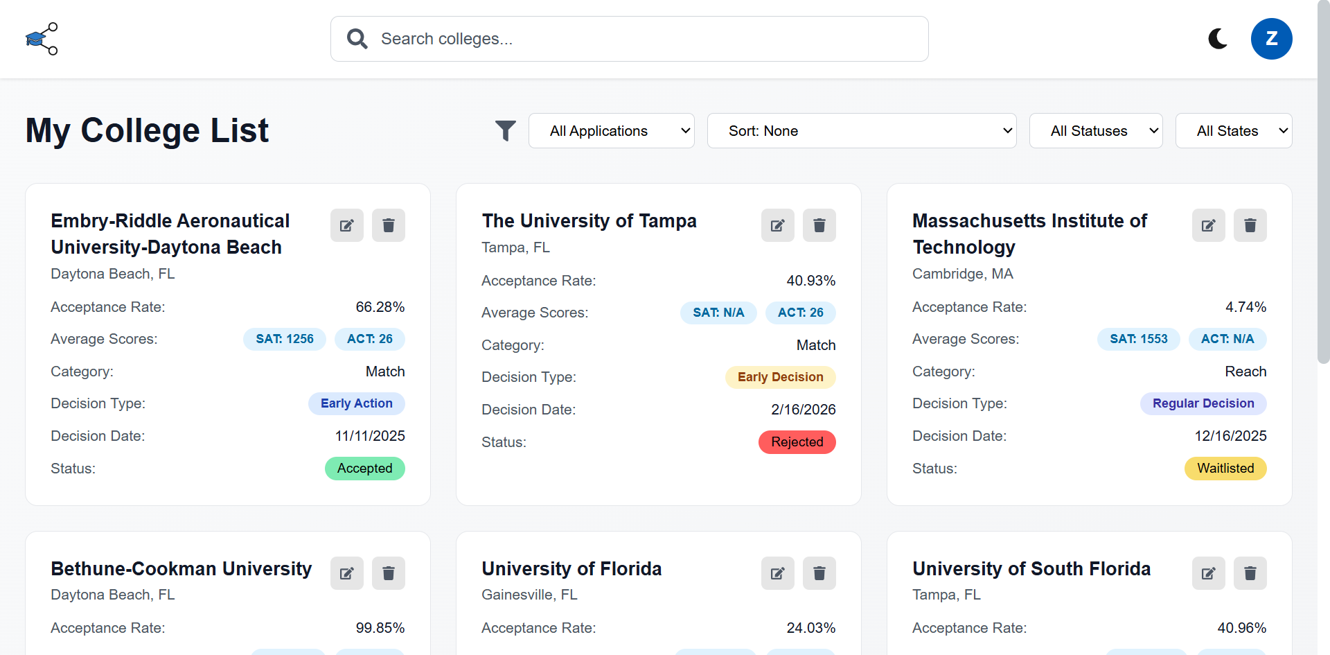The image size is (1330, 655).
Task: Edit the Bethune-Cookman University entry
Action: (x=347, y=573)
